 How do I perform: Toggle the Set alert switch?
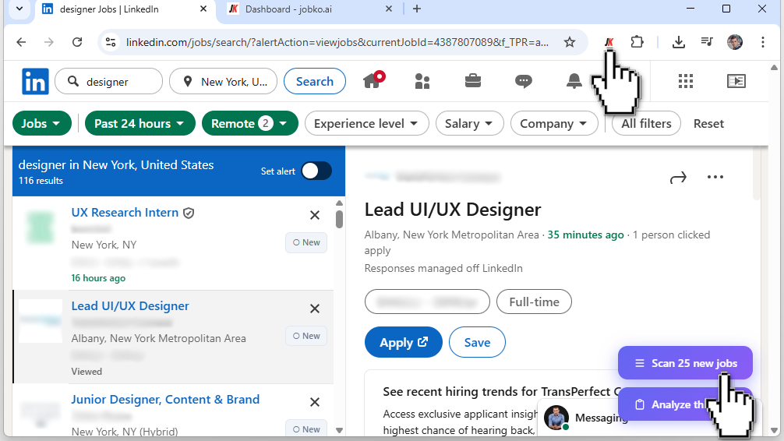tap(316, 171)
